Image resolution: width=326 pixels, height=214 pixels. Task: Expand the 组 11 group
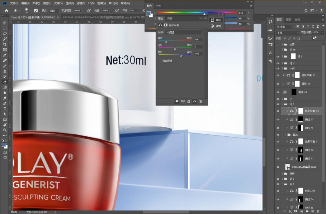tap(282, 63)
